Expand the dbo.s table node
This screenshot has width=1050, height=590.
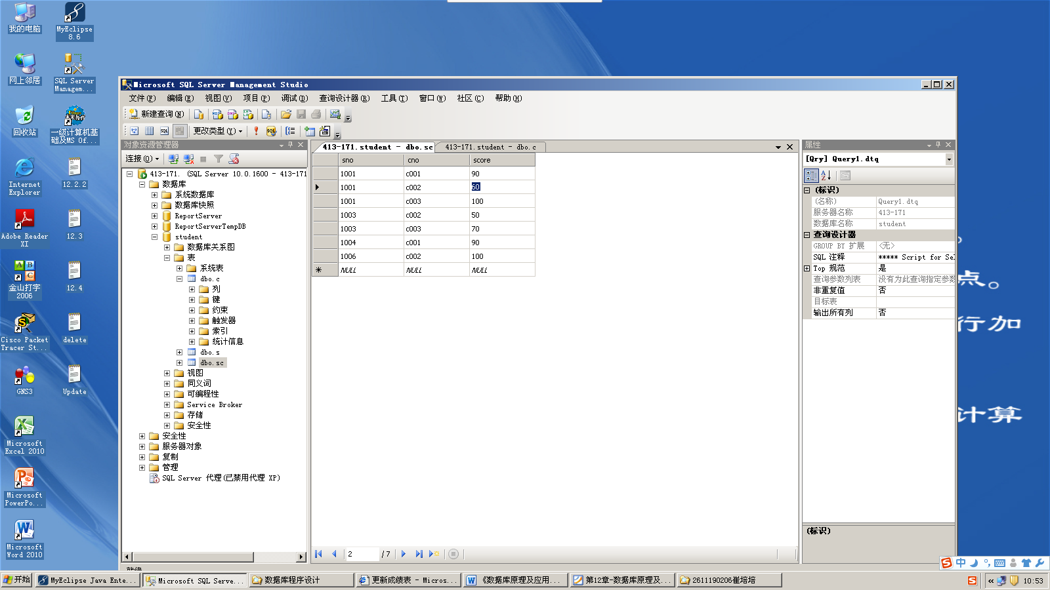click(x=179, y=353)
